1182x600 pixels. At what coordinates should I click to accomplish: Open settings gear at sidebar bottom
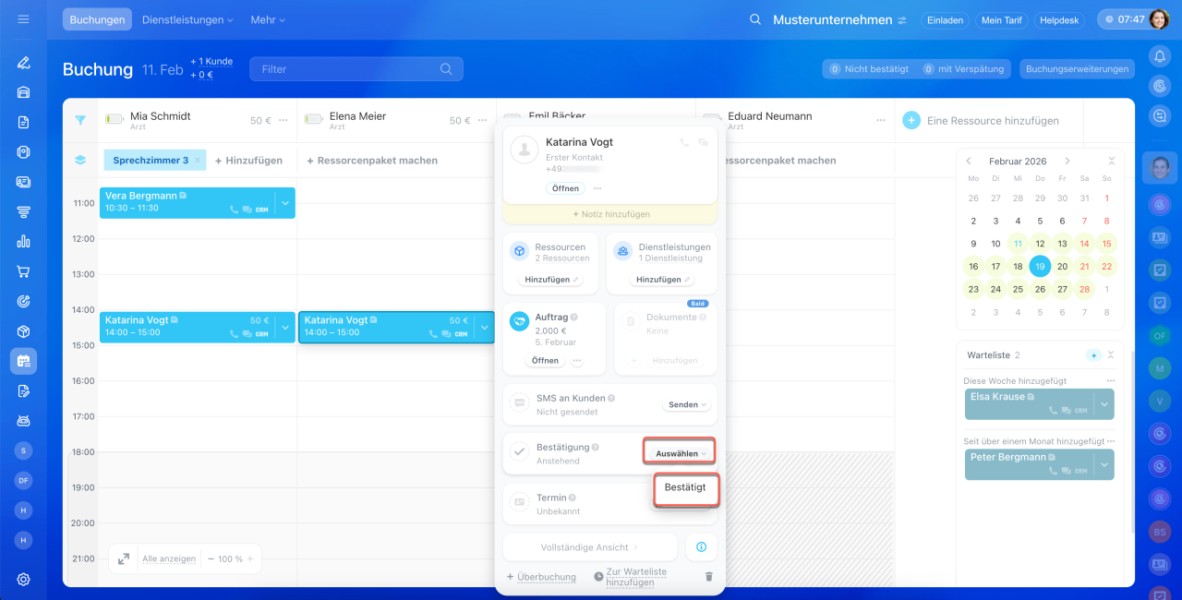pyautogui.click(x=23, y=580)
